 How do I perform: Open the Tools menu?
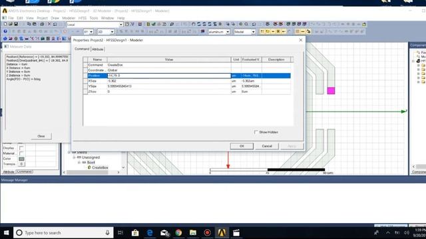94,18
